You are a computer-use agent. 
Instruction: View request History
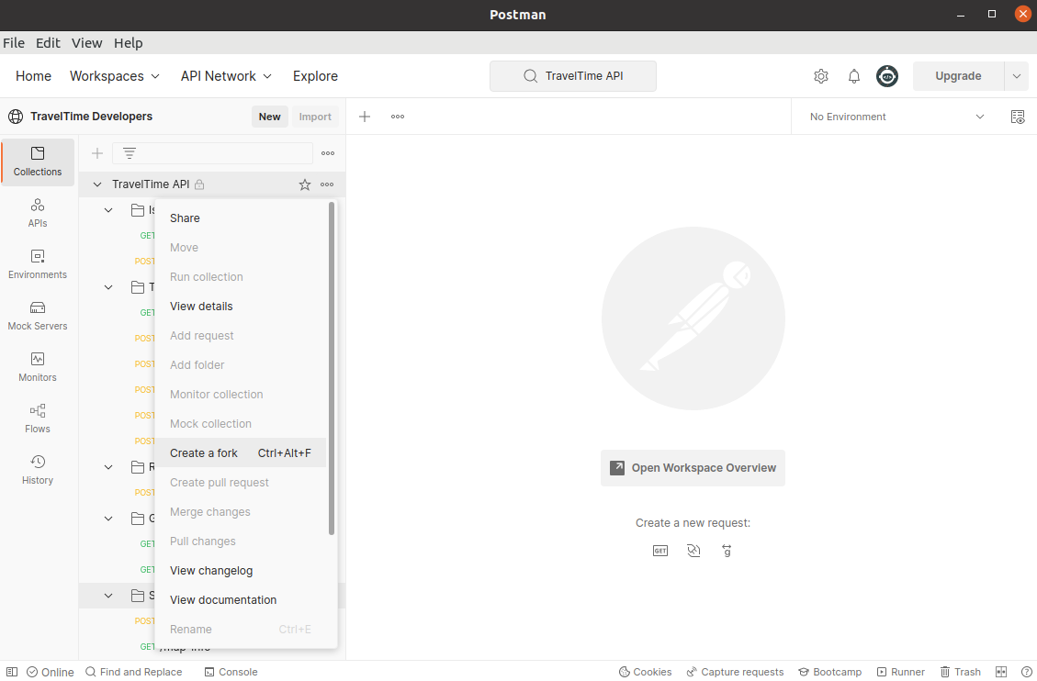tap(37, 470)
